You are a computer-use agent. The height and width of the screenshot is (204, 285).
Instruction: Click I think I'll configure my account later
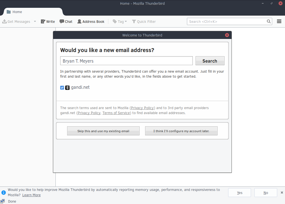(181, 131)
